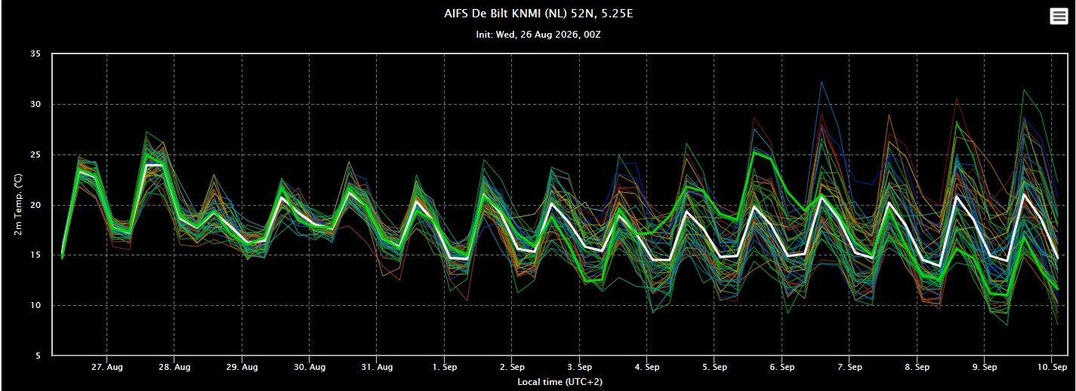Click the y-axis value 5

[x=39, y=356]
